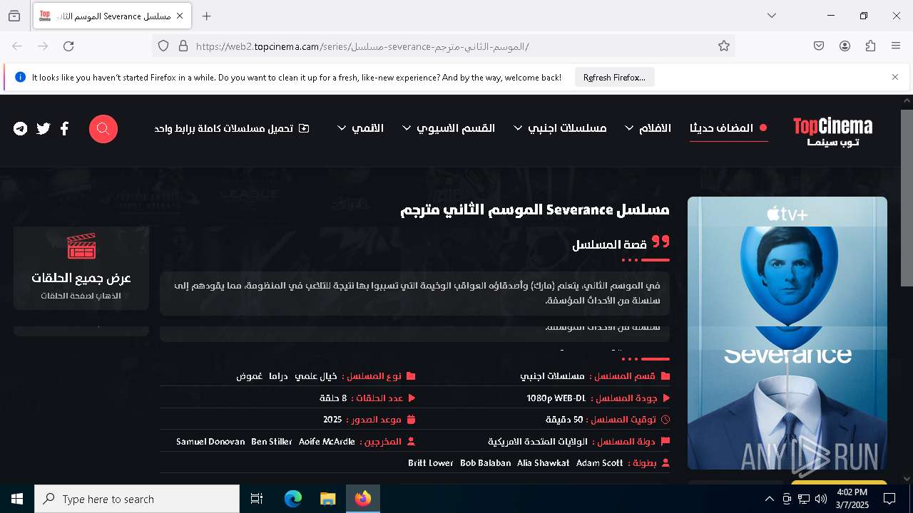Open director Ben Stiller link
Screen dimensions: 913x513
tap(272, 442)
